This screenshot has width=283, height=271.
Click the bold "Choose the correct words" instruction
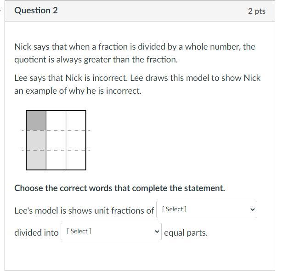point(119,188)
